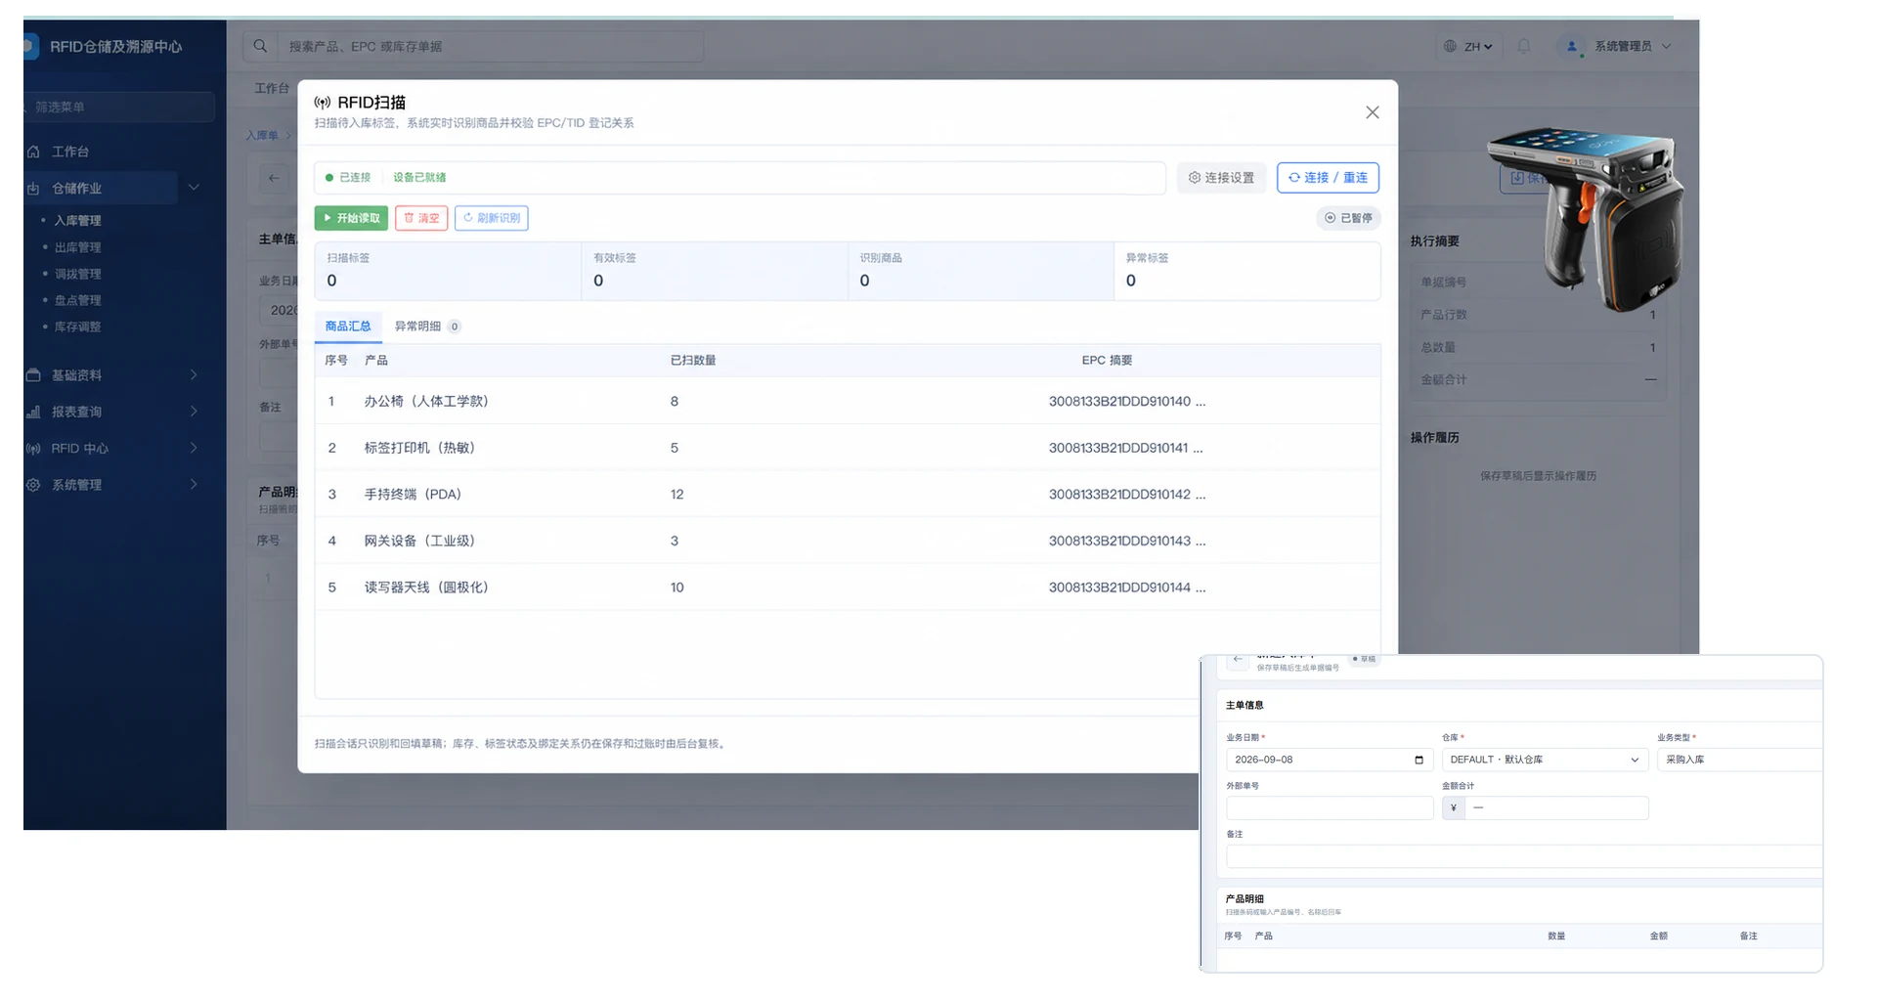Screen dimensions: 1877x1001
Task: Click the 外部单号 input in inset form
Action: click(1330, 807)
